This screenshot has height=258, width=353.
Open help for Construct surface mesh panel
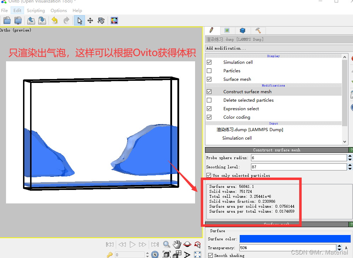pos(351,150)
